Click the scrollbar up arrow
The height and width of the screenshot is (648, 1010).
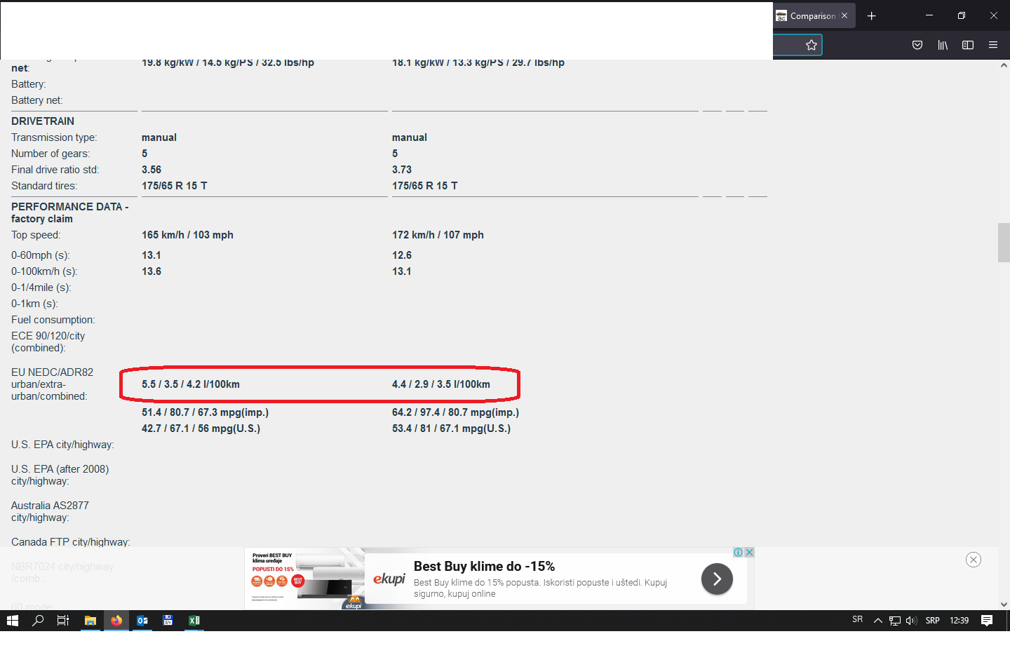click(x=1004, y=65)
